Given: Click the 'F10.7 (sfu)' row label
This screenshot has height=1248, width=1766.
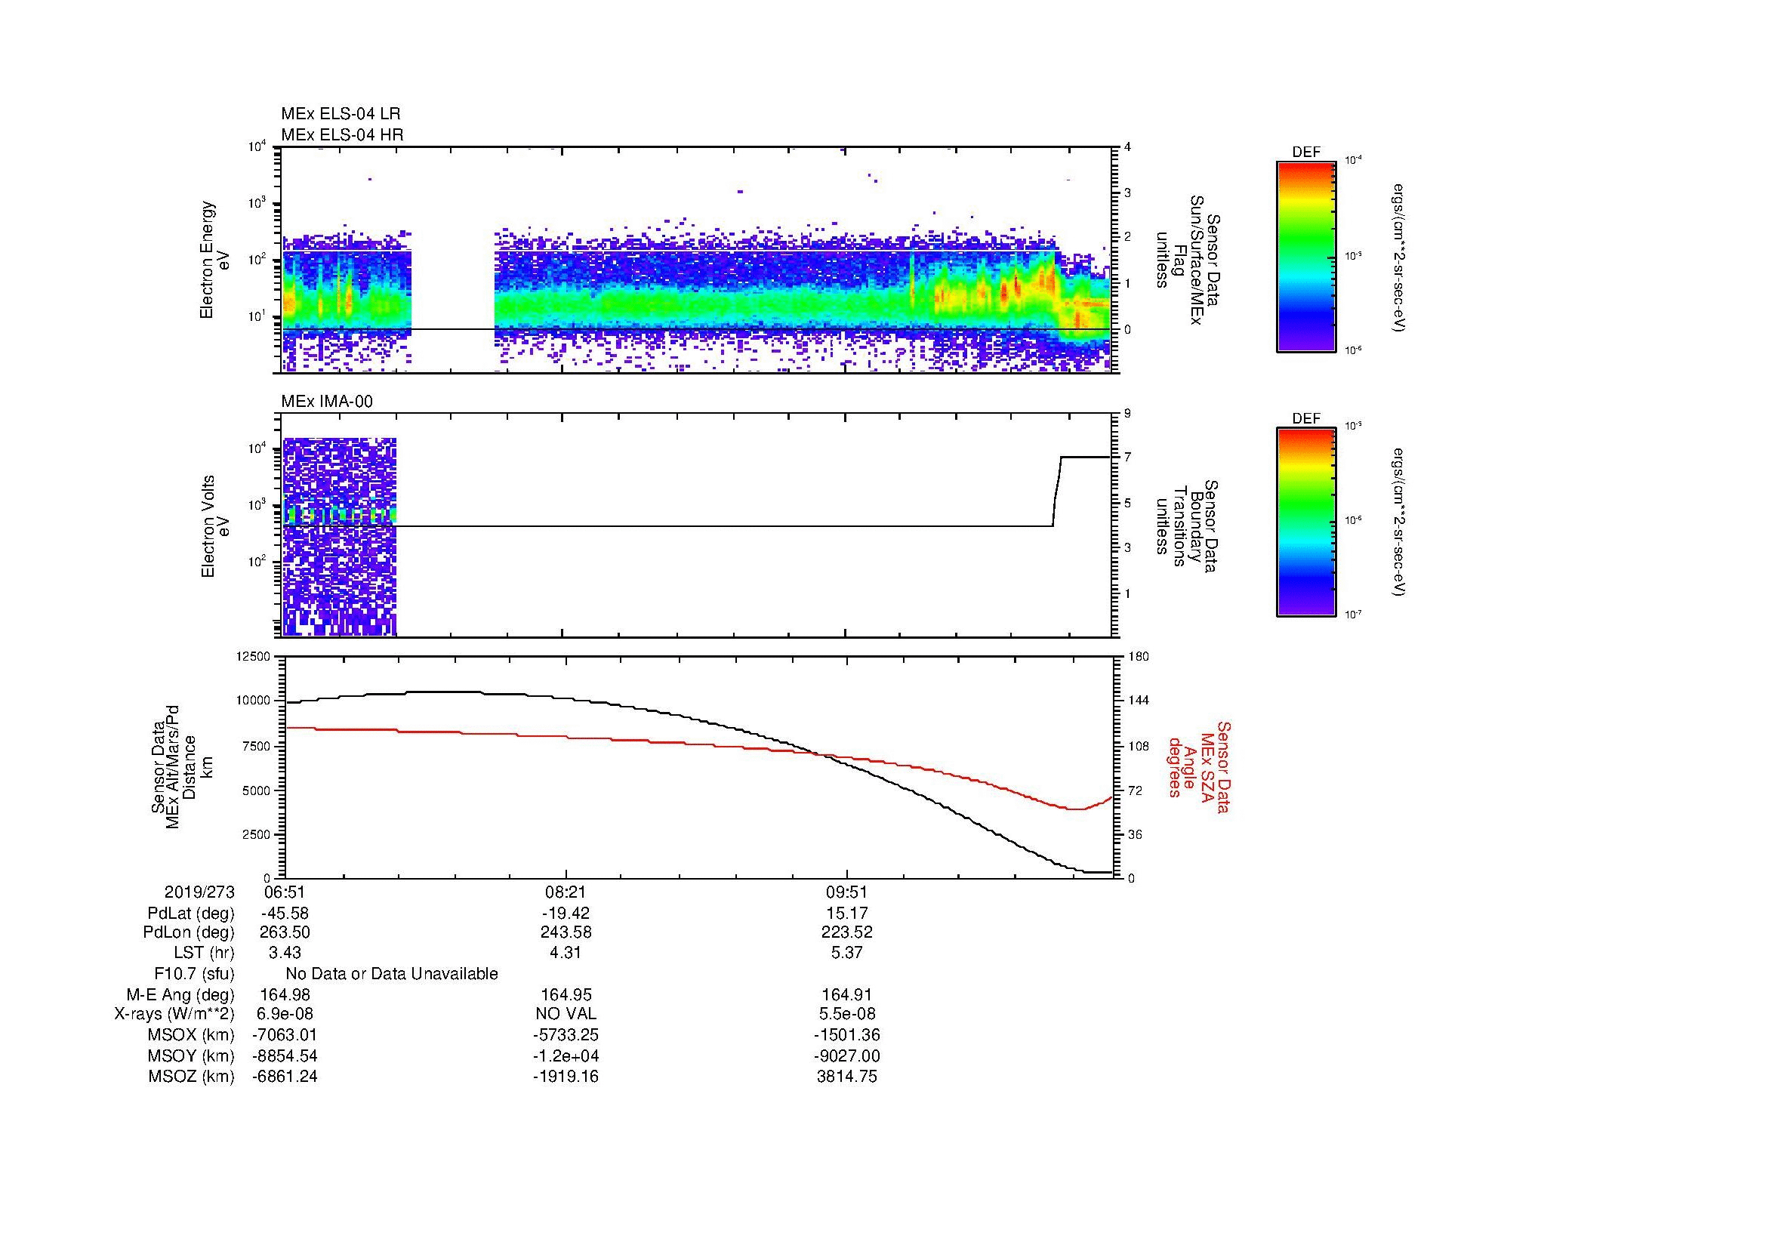Looking at the screenshot, I should 194,974.
